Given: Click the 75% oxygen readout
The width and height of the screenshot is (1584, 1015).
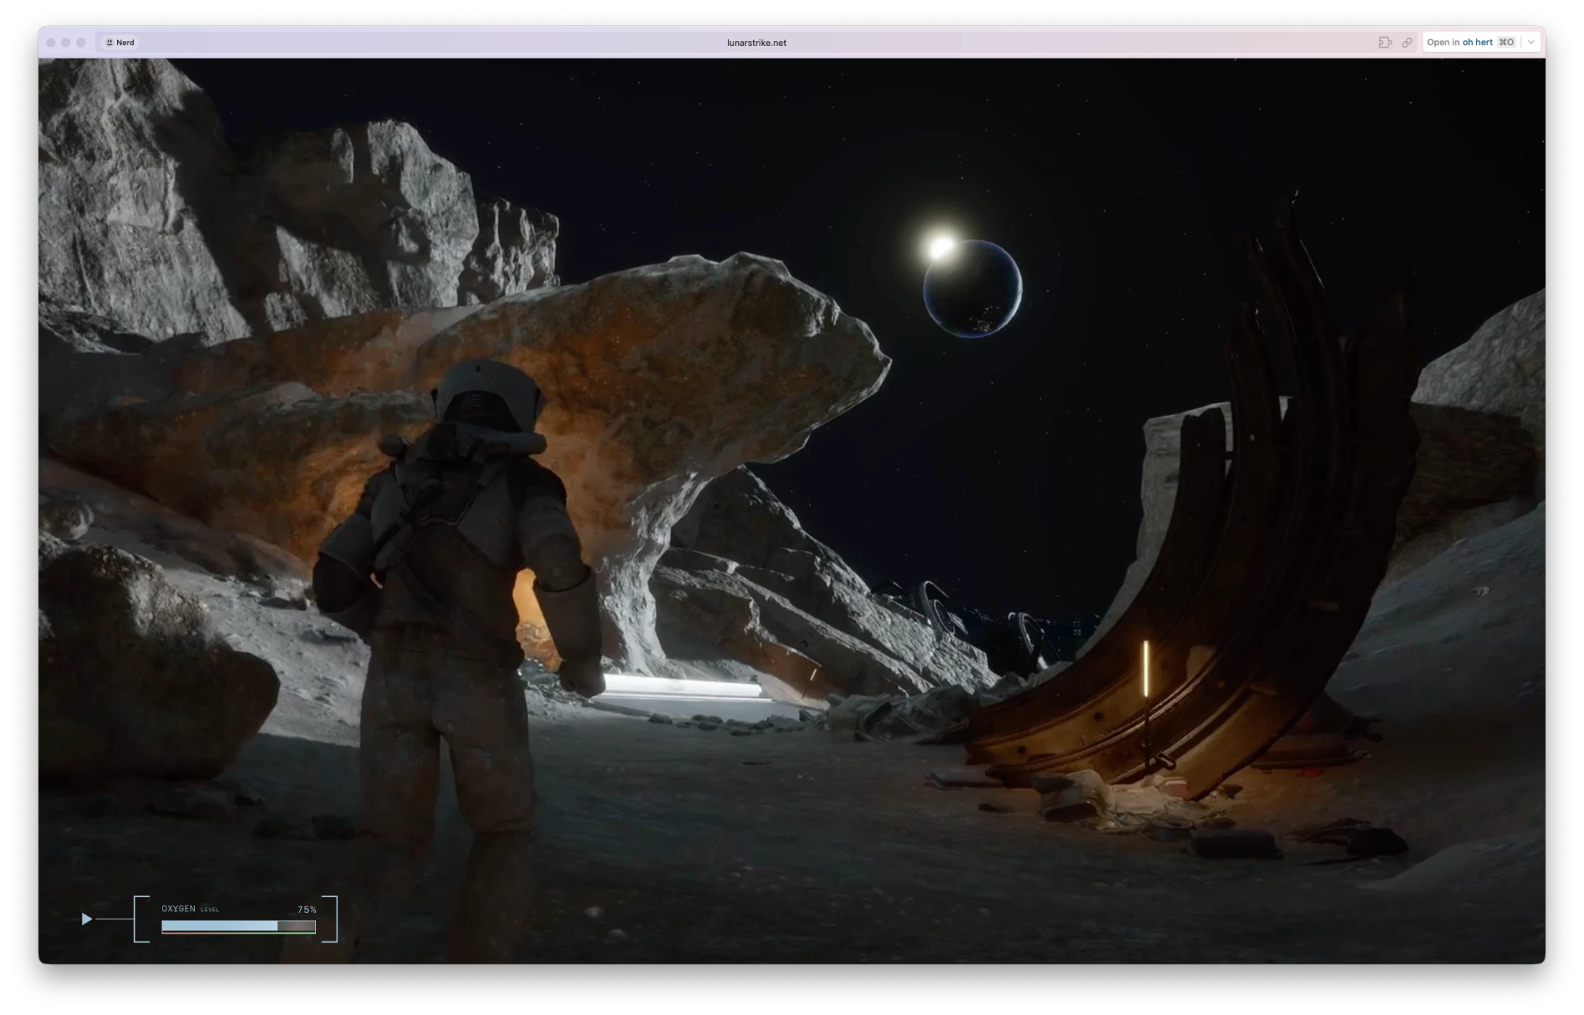Looking at the screenshot, I should [x=307, y=910].
